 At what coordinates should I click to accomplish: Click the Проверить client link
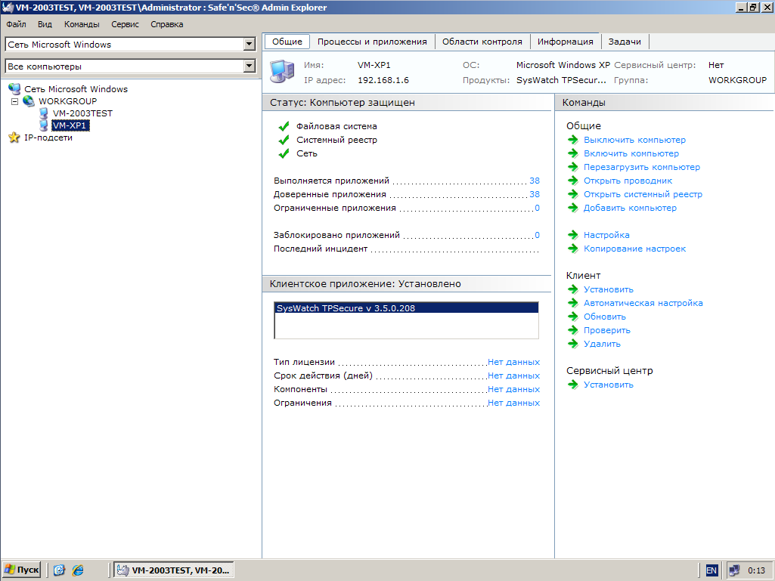(607, 330)
